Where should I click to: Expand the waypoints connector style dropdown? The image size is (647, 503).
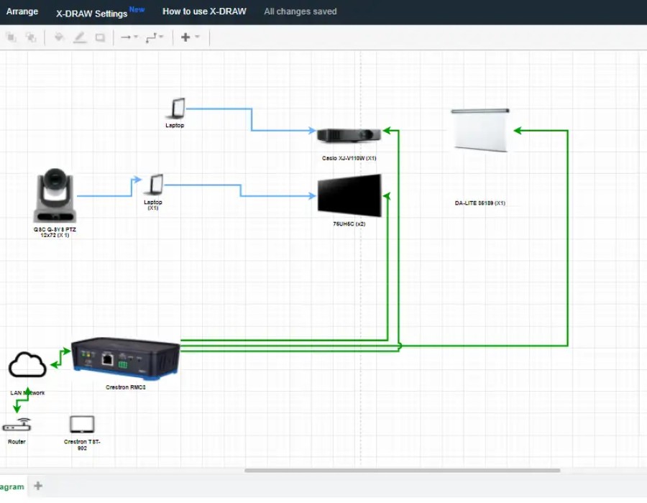pyautogui.click(x=155, y=37)
